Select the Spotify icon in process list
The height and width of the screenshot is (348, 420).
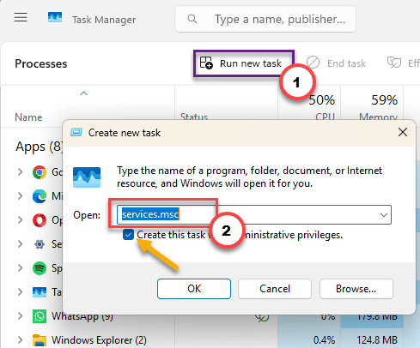(40, 268)
